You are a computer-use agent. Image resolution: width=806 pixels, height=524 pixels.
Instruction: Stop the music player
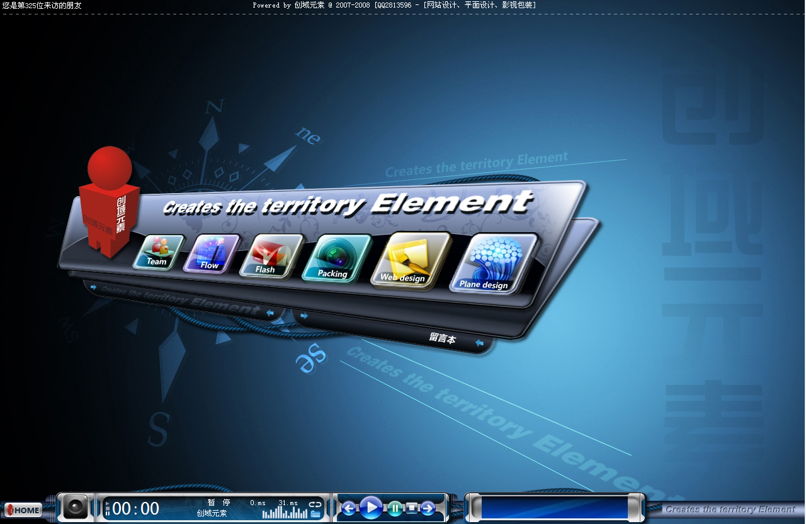pos(412,507)
